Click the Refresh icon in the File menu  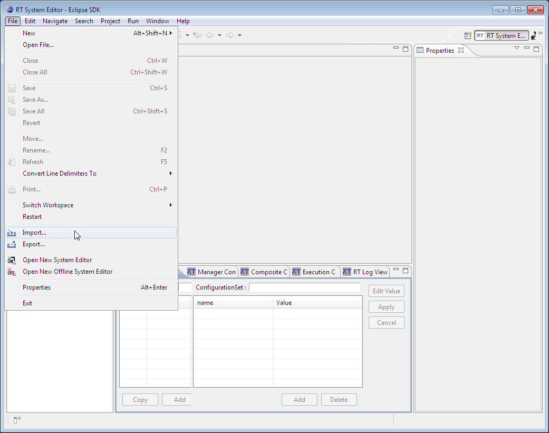click(12, 162)
